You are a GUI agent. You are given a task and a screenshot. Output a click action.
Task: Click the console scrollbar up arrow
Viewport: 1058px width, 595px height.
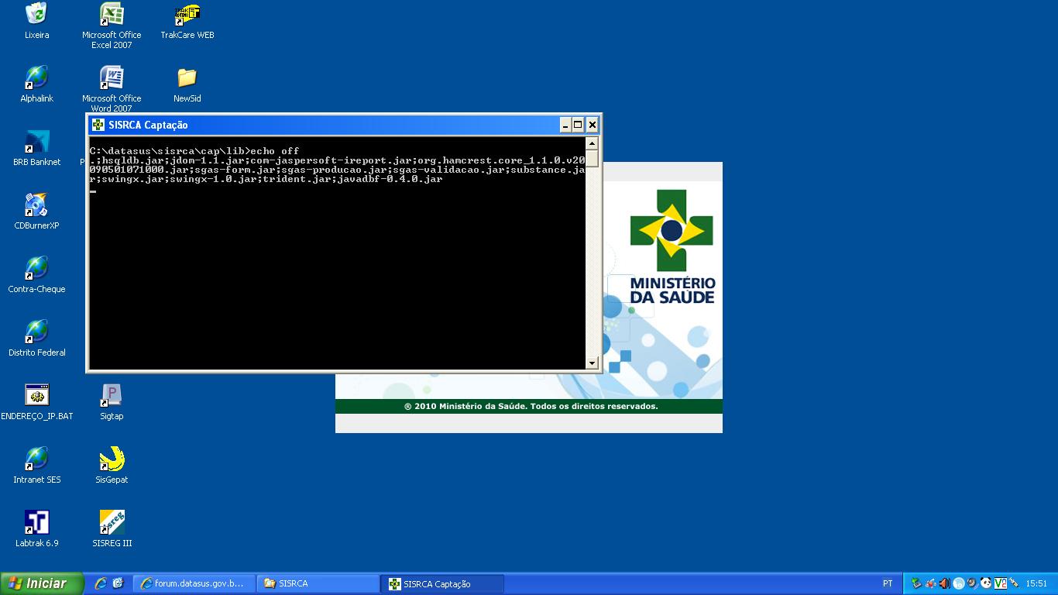tap(592, 143)
